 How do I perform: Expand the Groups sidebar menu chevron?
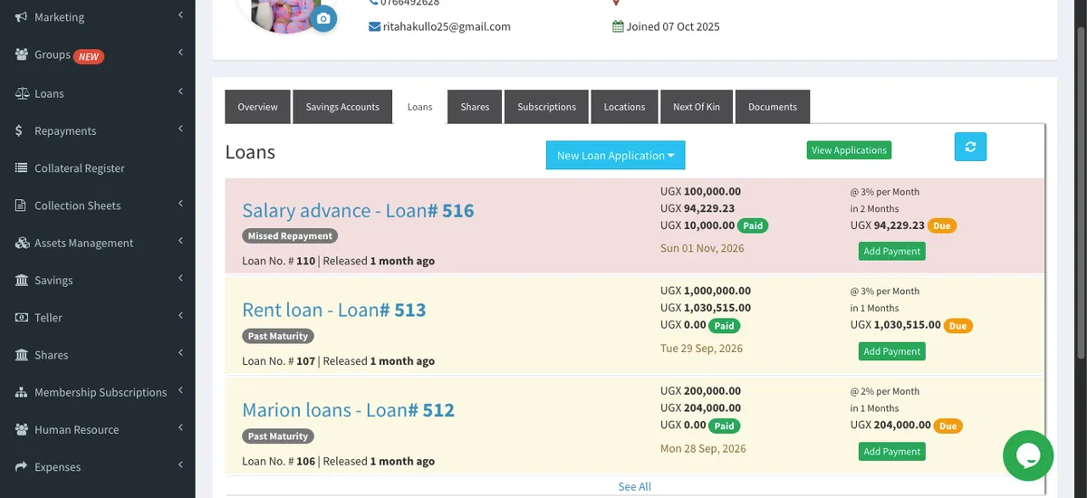point(181,53)
